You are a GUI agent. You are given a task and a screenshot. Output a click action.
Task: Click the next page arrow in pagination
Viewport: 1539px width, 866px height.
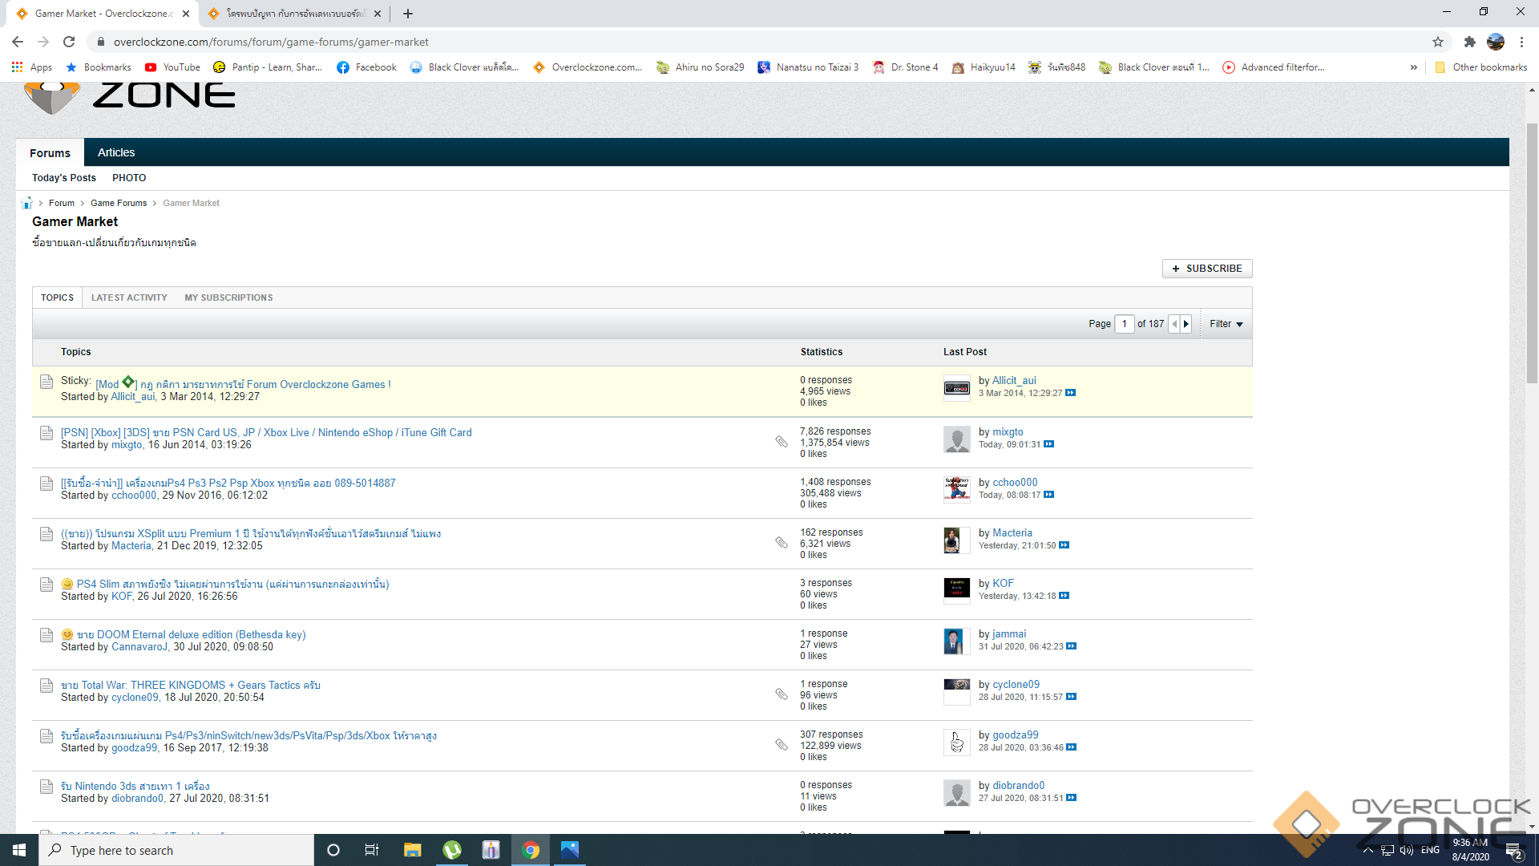1186,324
